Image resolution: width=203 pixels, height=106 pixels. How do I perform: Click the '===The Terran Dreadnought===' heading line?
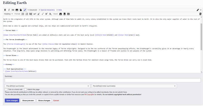coord(15,39)
